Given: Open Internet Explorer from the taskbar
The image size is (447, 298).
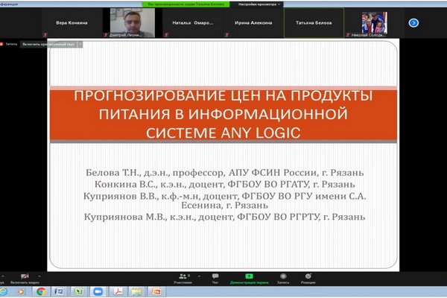Looking at the screenshot, I should [x=4, y=291].
